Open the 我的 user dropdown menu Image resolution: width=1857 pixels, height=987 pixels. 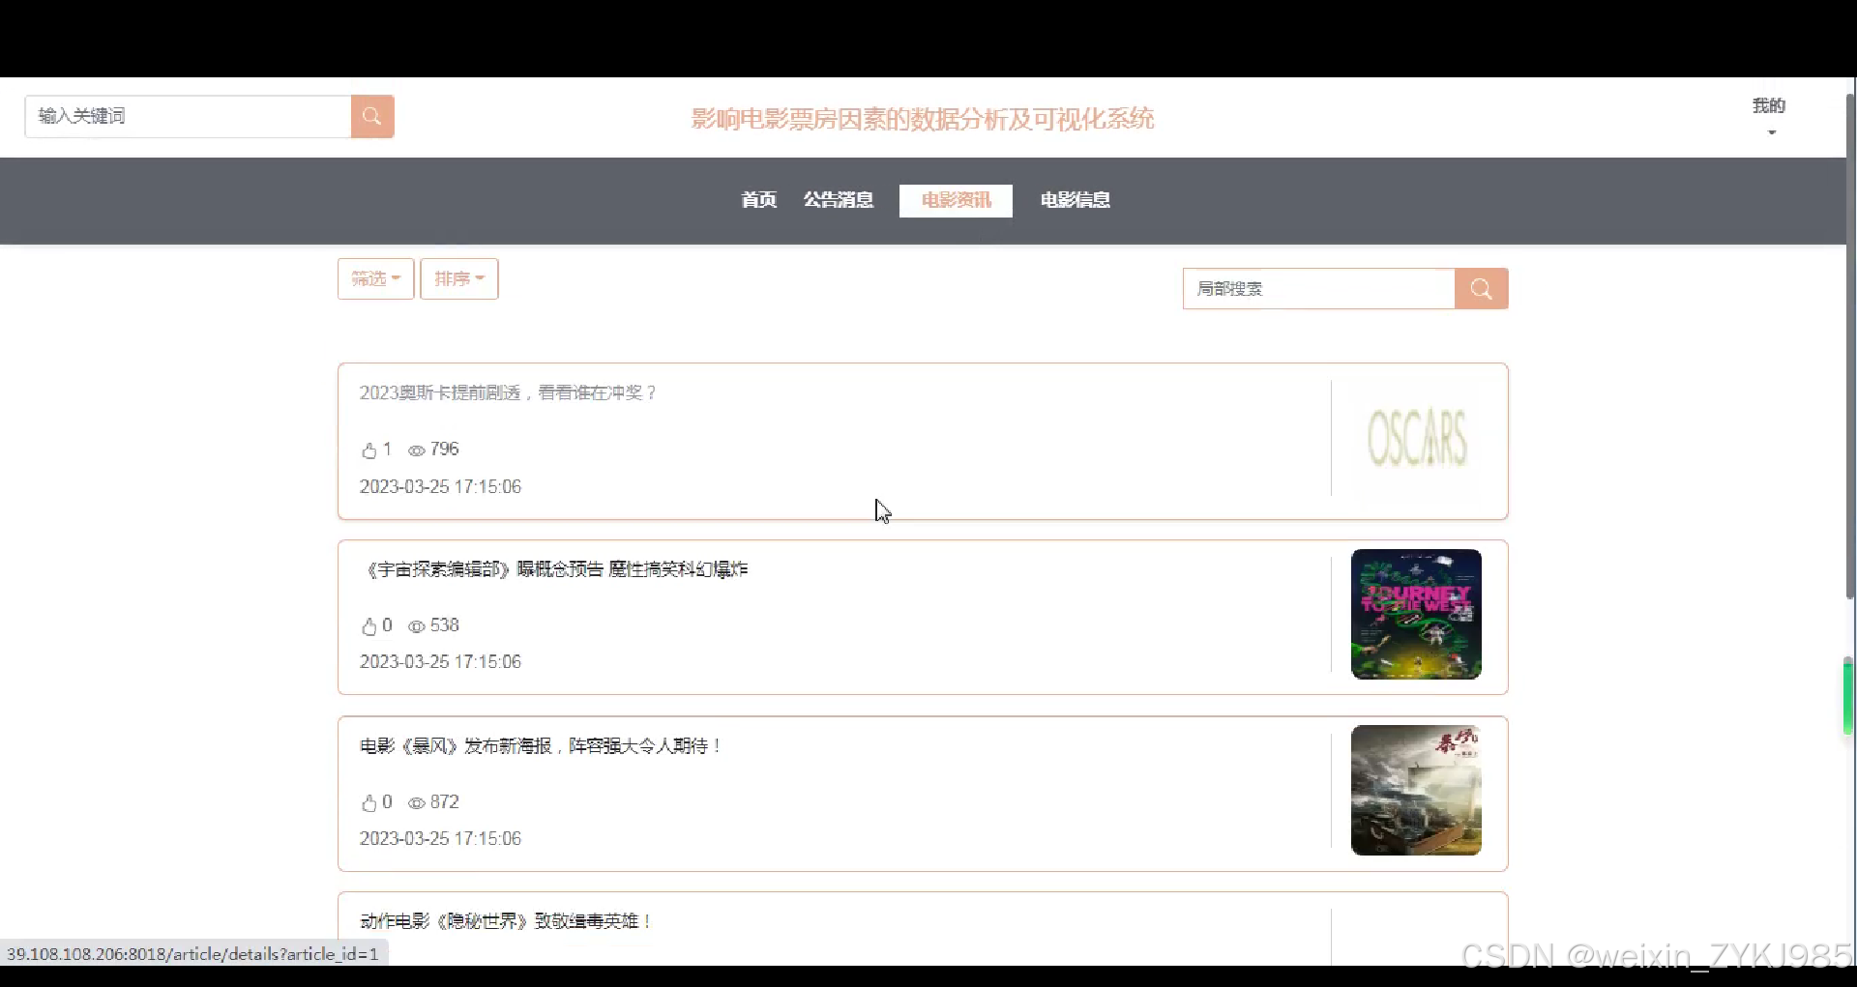coord(1769,116)
